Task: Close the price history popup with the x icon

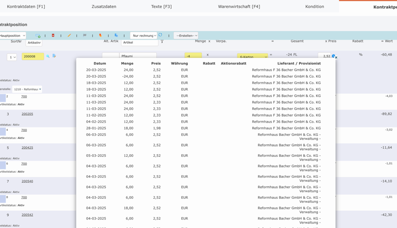Action: point(336,57)
